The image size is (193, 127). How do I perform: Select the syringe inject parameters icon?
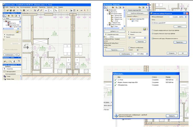[41, 10]
